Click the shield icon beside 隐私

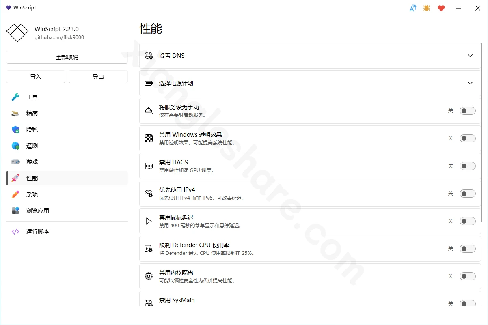tap(15, 129)
